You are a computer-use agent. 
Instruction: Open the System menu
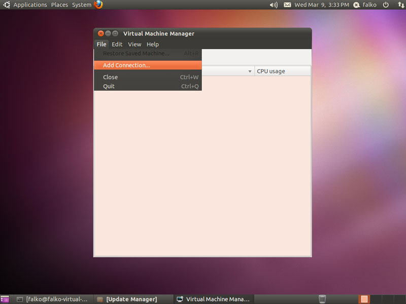tap(82, 5)
